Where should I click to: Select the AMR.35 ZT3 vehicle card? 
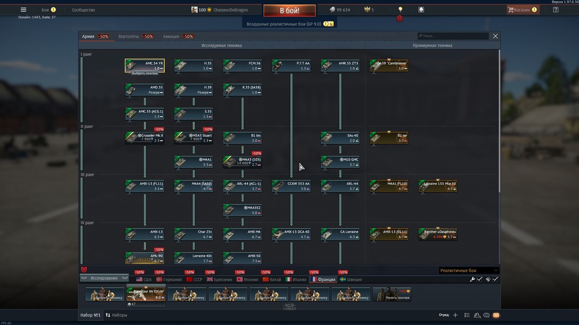click(x=340, y=66)
